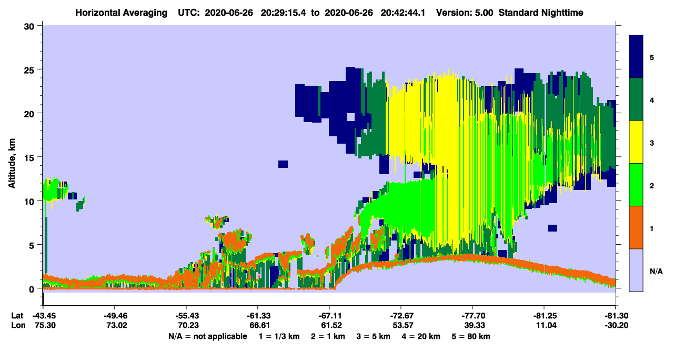
Task: Click the dark green legend swatch labeled 4
Action: [636, 99]
